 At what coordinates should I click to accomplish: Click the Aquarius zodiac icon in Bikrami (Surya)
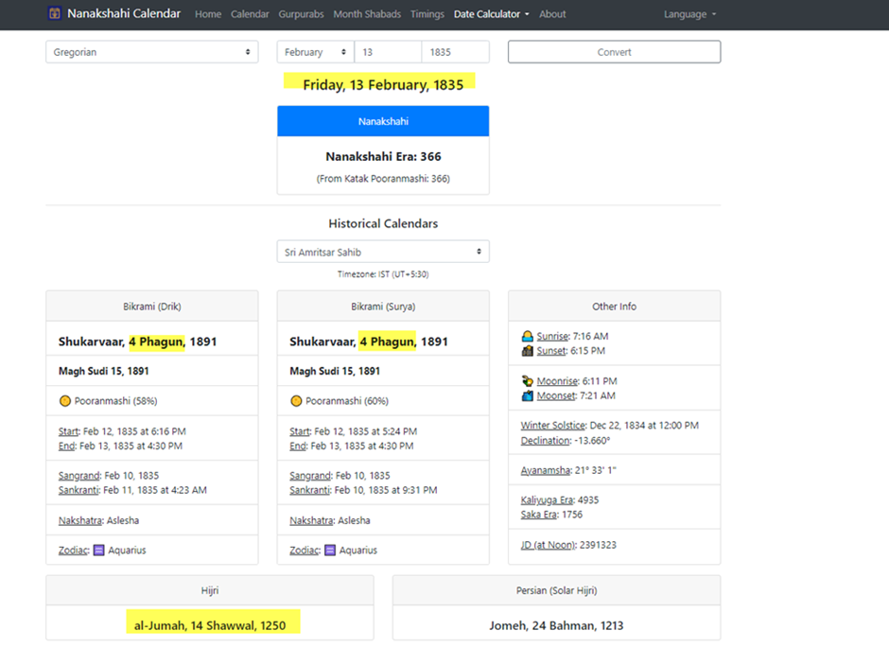330,550
